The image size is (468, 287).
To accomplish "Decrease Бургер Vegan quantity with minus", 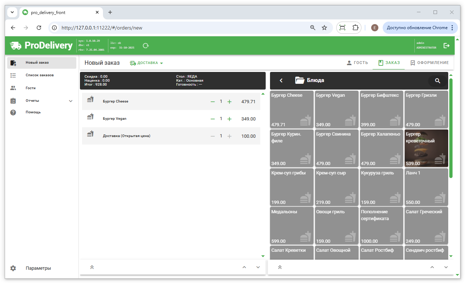I will click(213, 119).
